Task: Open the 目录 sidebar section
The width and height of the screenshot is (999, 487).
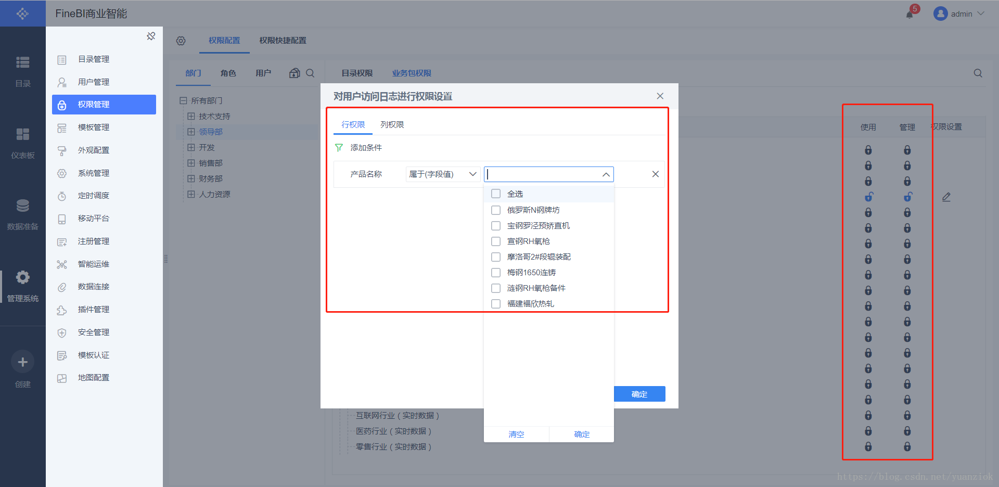Action: point(22,71)
